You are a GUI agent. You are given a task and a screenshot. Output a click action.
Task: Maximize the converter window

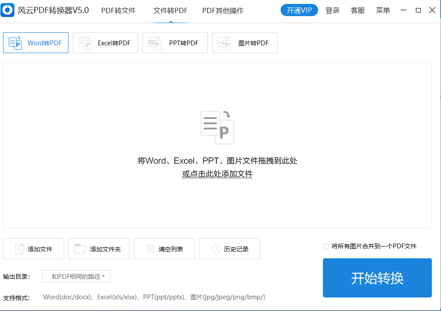[x=418, y=10]
